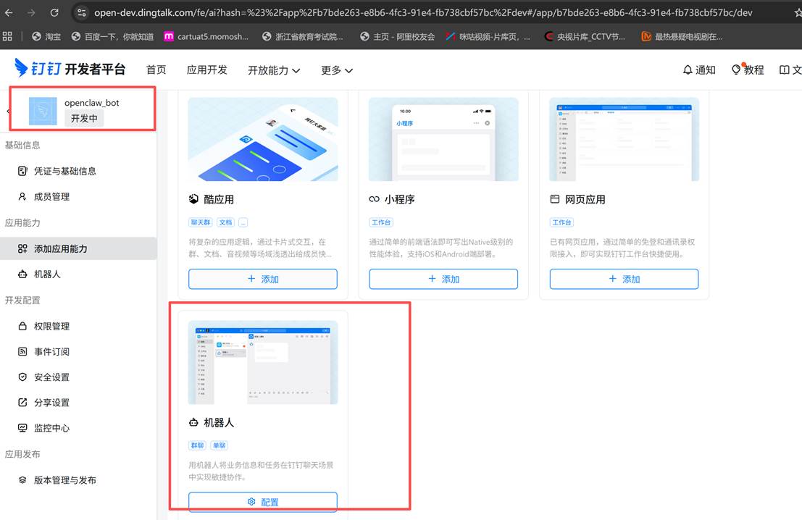Reload the page with refresh icon
This screenshot has width=802, height=520.
point(54,13)
